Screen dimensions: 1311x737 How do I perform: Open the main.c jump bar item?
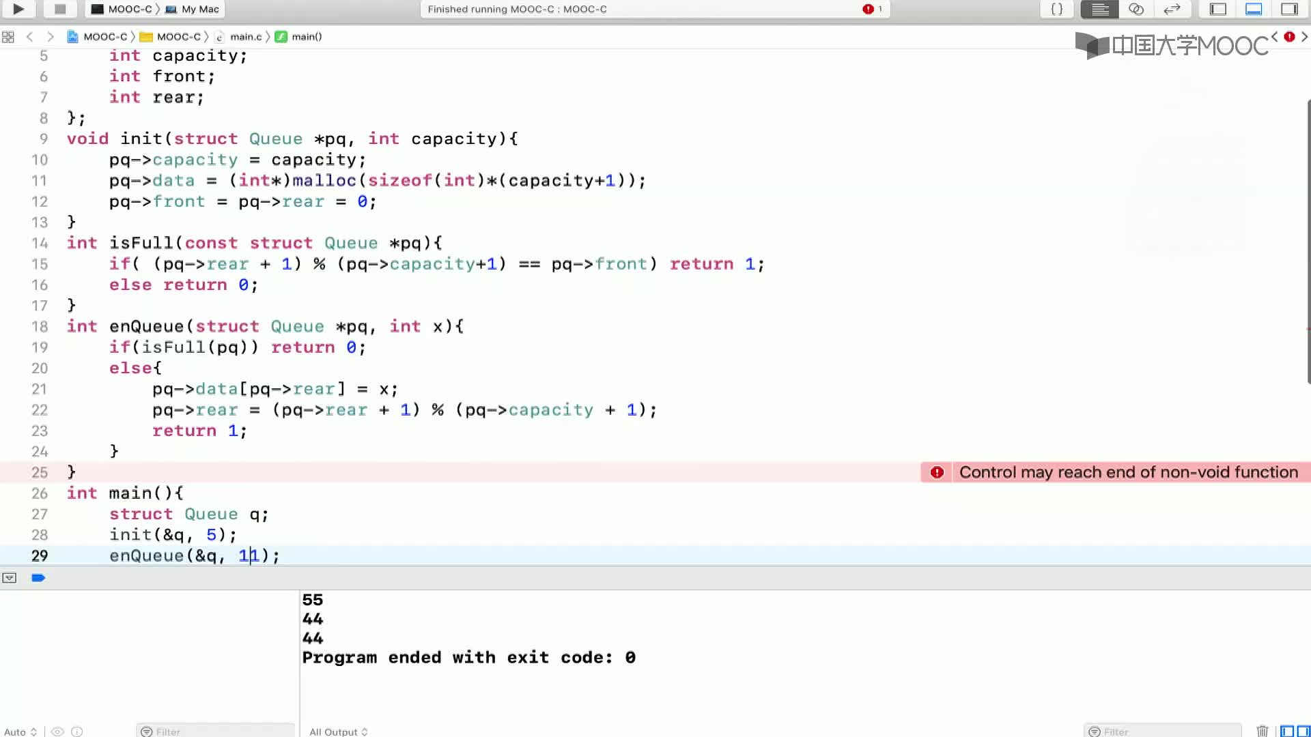239,37
